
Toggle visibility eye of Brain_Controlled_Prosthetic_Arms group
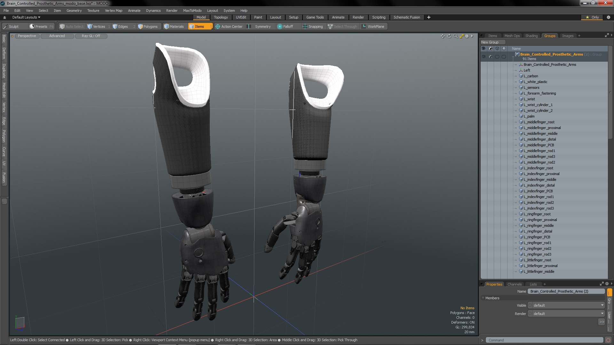click(484, 57)
